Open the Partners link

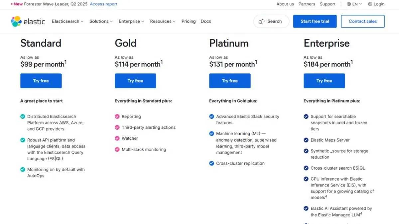click(x=307, y=4)
